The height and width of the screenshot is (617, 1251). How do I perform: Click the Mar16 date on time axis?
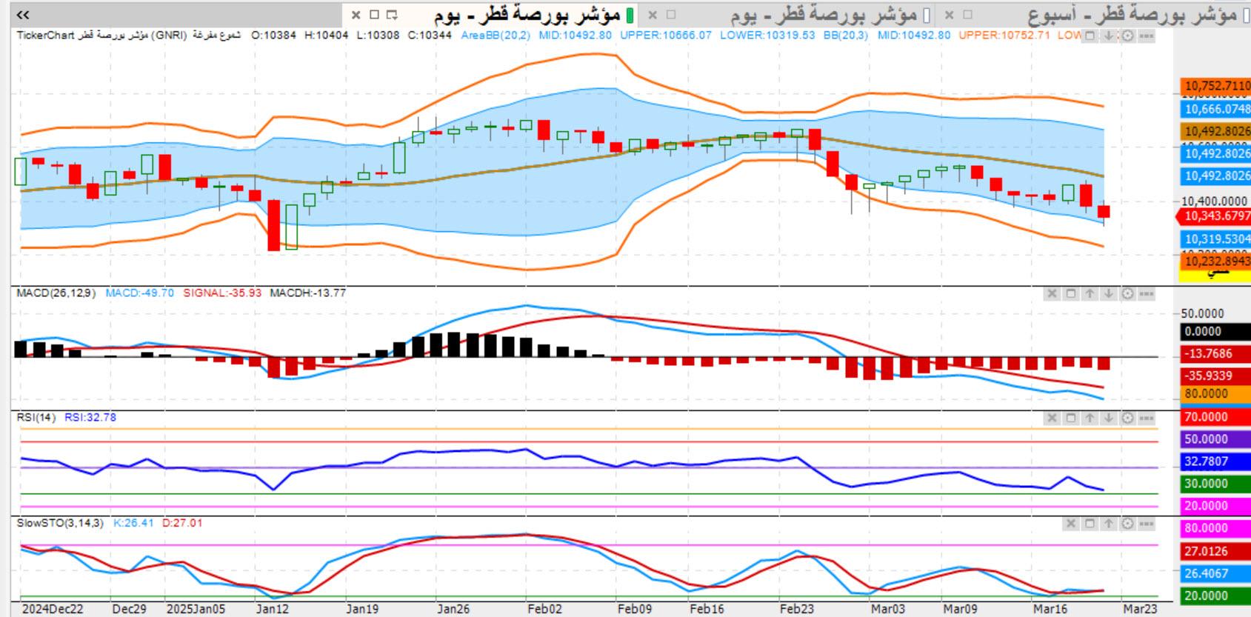click(x=1050, y=609)
